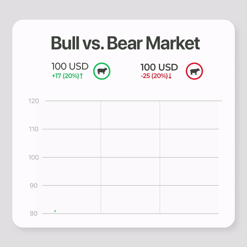The image size is (247, 247).
Task: Click the horizontal gridline at the 90 level
Action: click(130, 185)
